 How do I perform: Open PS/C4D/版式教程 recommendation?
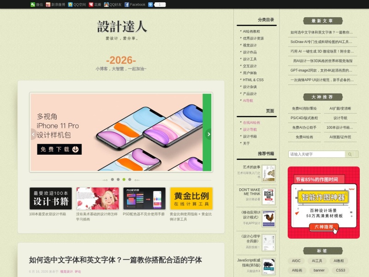point(304,118)
